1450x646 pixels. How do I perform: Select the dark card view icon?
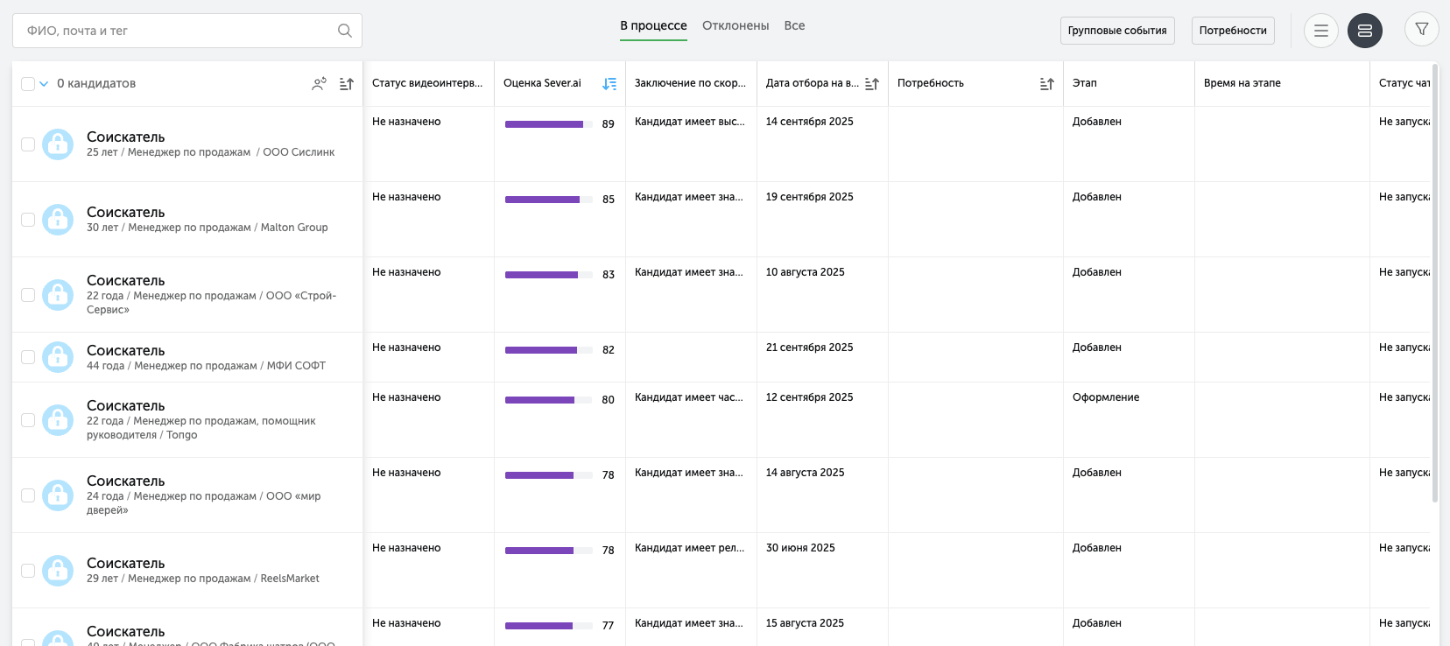(1364, 31)
